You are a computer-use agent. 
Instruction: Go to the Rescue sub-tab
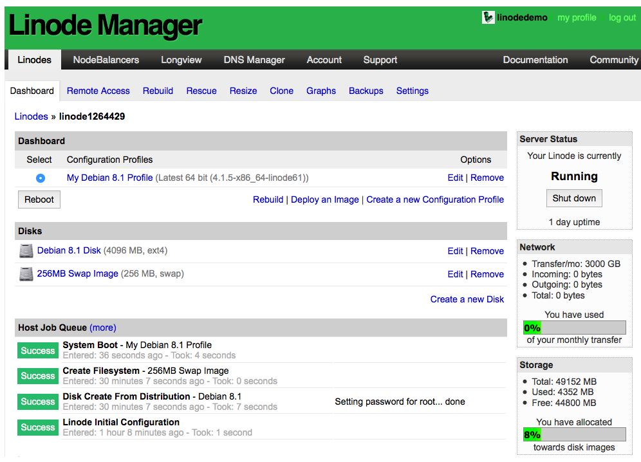[x=201, y=91]
